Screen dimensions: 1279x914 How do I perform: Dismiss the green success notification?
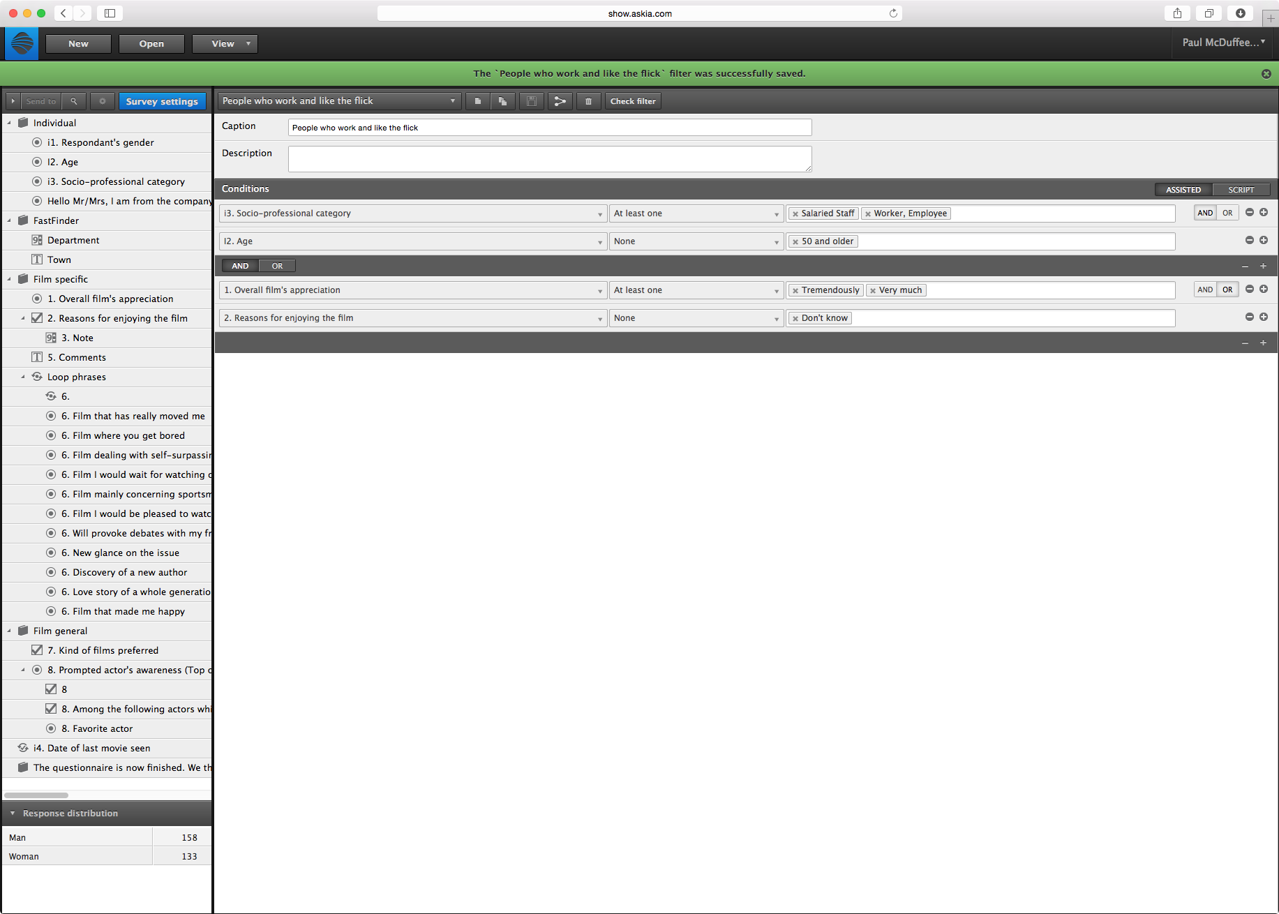click(x=1266, y=74)
